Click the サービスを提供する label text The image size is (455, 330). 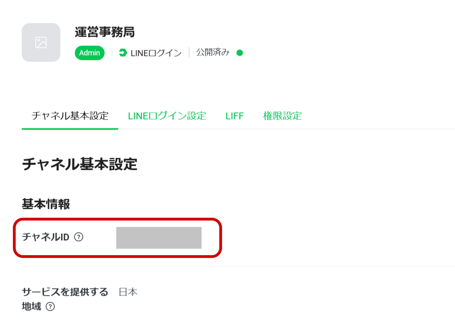(65, 292)
